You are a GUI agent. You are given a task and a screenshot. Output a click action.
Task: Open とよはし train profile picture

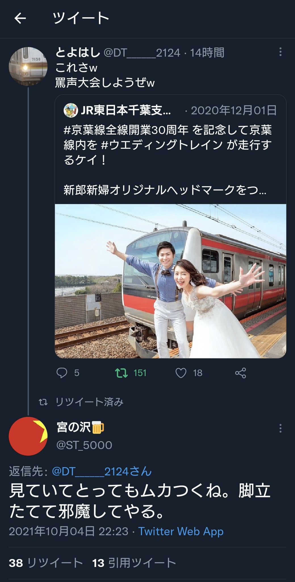28,66
